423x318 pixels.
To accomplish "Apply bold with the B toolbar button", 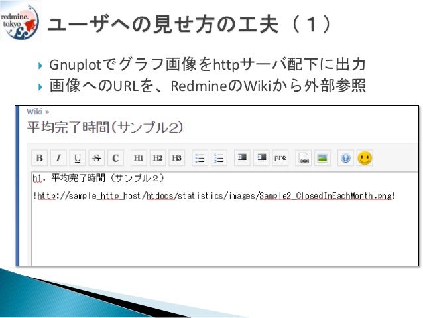I will [39, 158].
